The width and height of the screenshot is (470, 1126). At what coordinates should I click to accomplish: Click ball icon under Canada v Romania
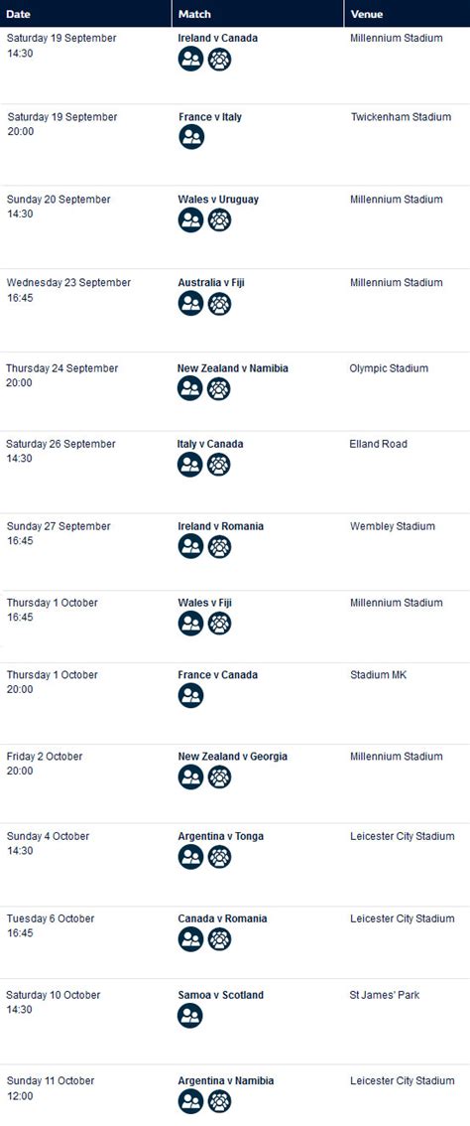tap(219, 939)
